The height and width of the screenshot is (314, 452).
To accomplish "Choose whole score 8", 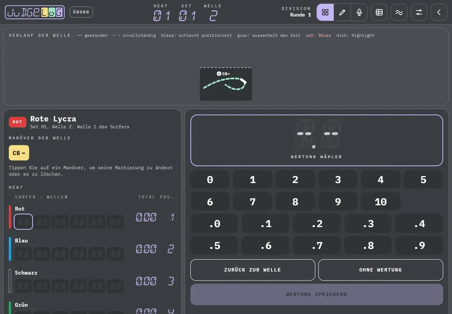I will point(295,202).
